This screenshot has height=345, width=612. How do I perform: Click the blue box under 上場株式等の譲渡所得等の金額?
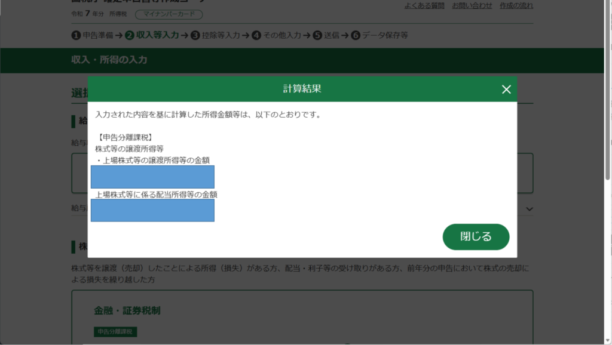point(152,177)
